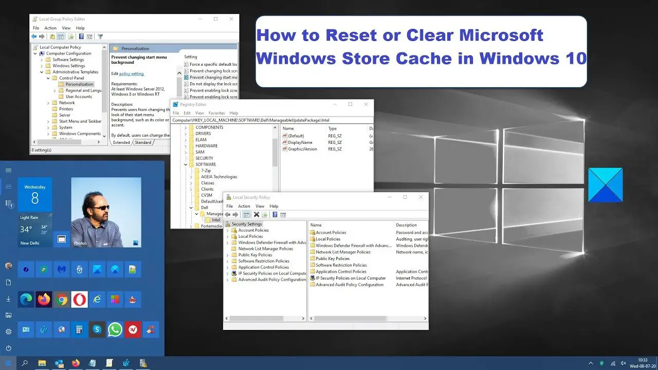Screen dimensions: 658x370
Task: Click the Downloads icon in Start menu sidebar
Action: tap(8, 299)
